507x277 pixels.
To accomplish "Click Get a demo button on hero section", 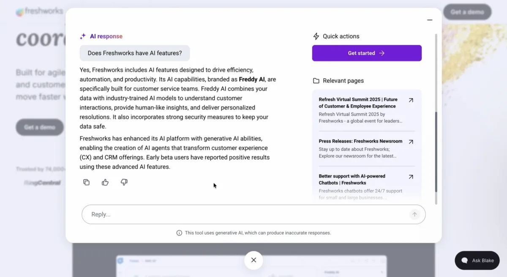I will [x=40, y=127].
